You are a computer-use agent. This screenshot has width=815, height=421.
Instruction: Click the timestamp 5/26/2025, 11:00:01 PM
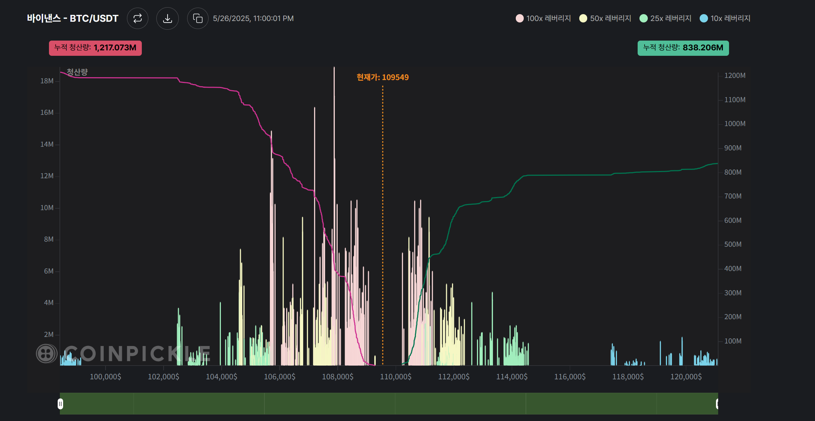(x=253, y=18)
